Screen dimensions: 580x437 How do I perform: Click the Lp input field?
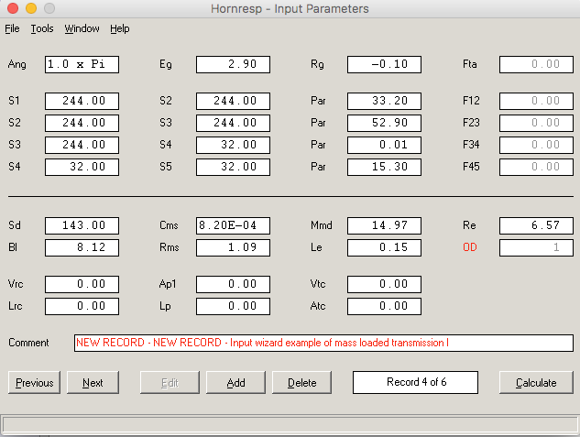click(x=233, y=306)
